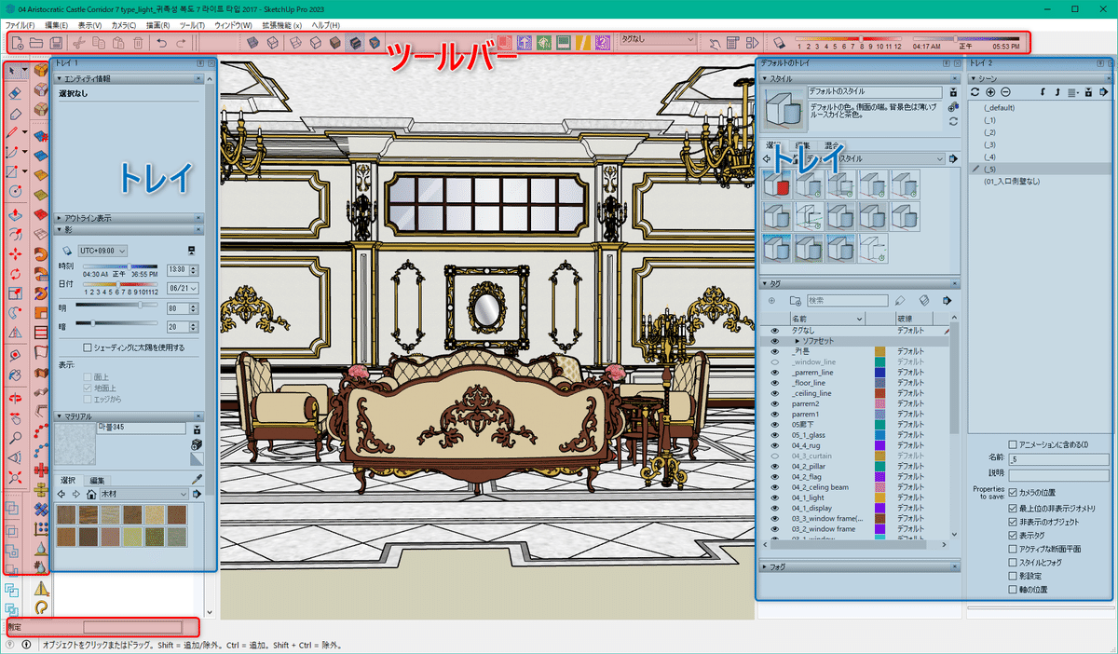Image resolution: width=1118 pixels, height=654 pixels.
Task: Open the folder icon in top toolbar
Action: click(x=35, y=43)
